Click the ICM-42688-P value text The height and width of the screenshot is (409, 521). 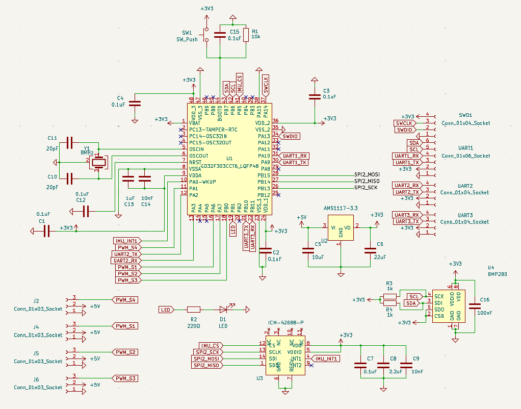point(286,322)
